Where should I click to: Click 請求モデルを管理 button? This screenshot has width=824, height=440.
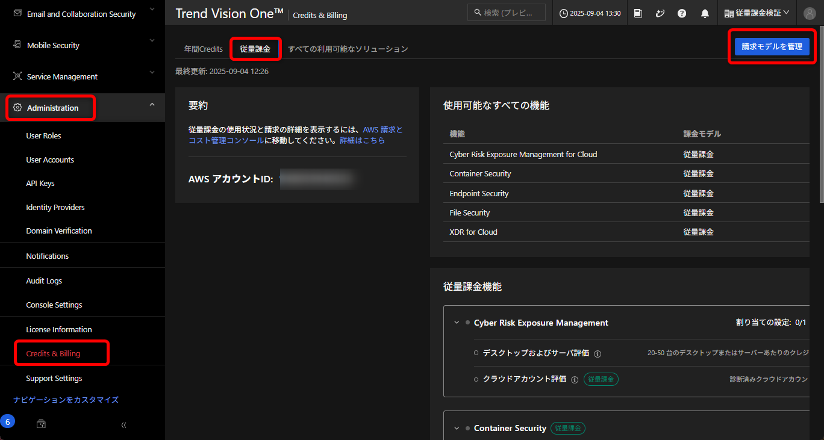(x=772, y=46)
